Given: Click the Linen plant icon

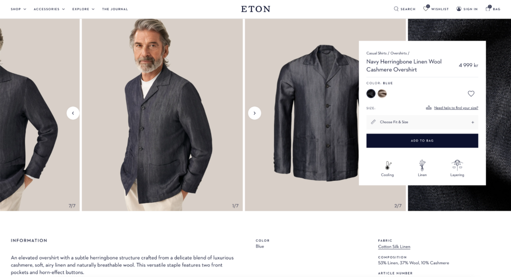Looking at the screenshot, I should [422, 165].
